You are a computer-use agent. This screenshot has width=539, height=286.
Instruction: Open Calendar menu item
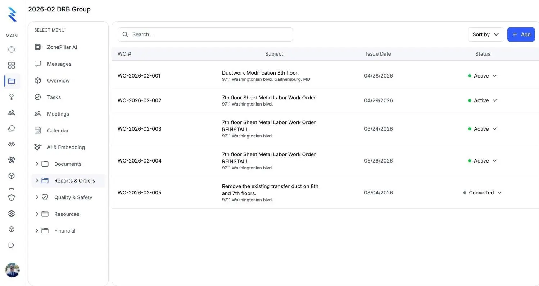(x=68, y=131)
